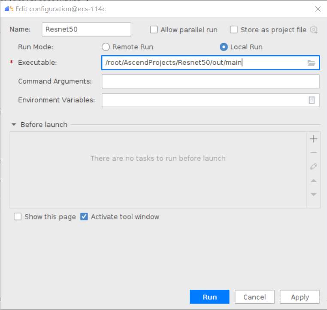Select the Remote Run radio button
The image size is (327, 310).
pyautogui.click(x=106, y=47)
